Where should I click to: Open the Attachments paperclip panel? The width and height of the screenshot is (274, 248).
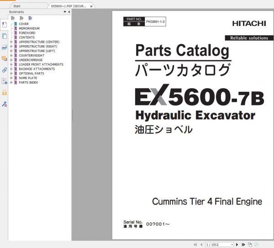tap(5, 70)
